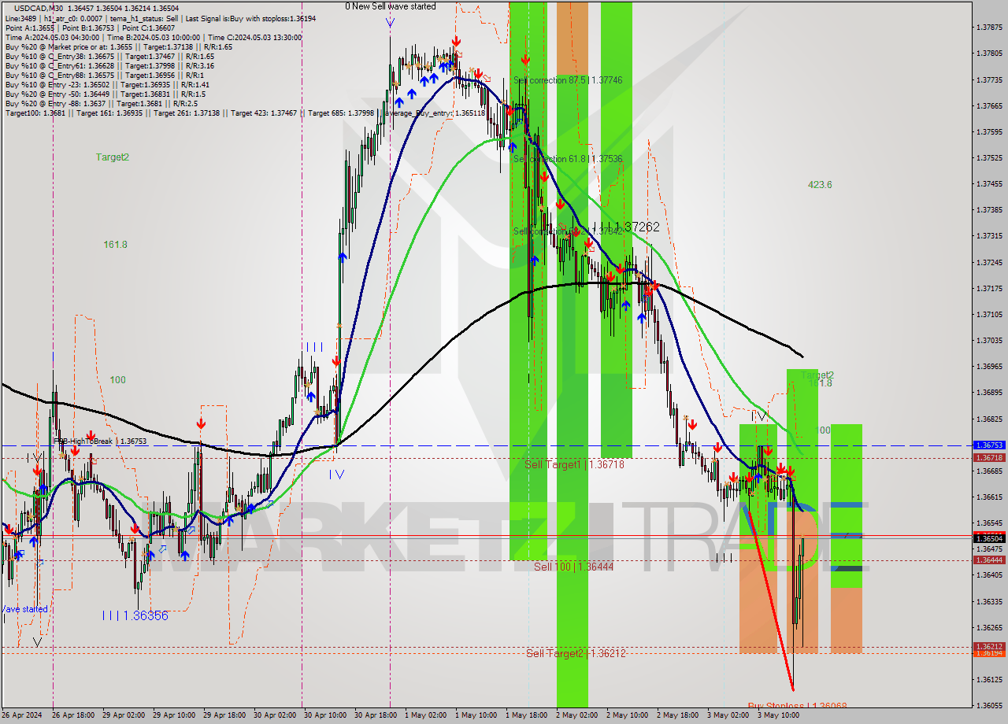The height and width of the screenshot is (724, 1008).
Task: Click the '423.6' Fibonacci level label
Action: click(820, 185)
